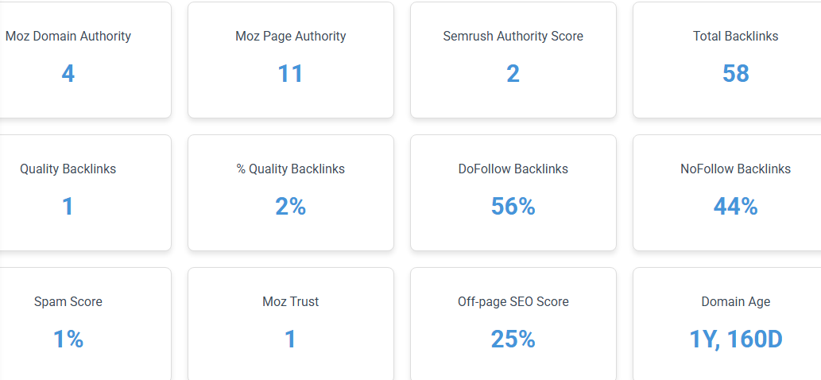Open the Semrush Authority Score card

513,60
